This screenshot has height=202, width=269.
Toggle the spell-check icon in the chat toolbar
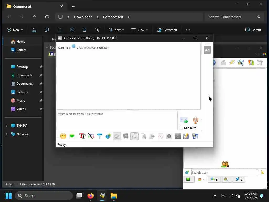coord(117,137)
